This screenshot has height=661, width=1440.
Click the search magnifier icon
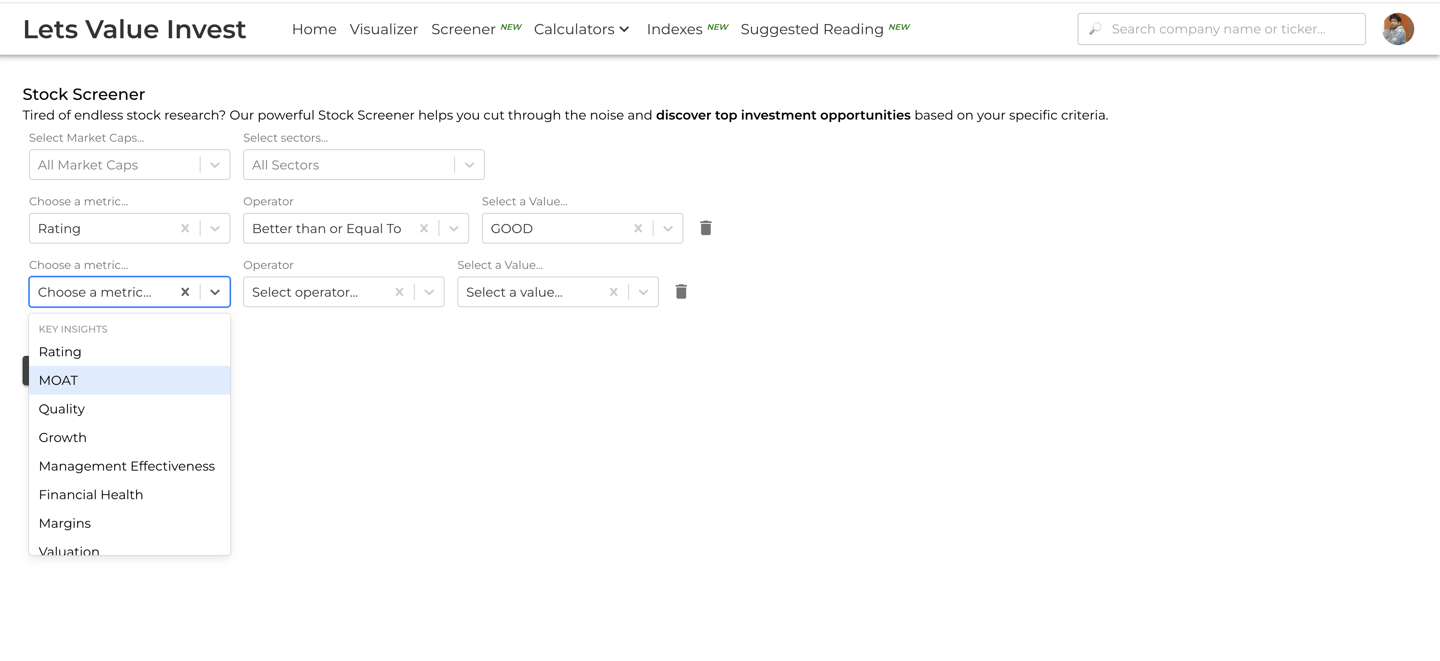point(1095,29)
